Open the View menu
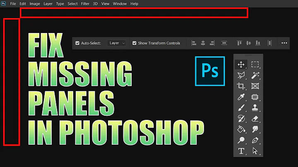Screen dimensions: 298x167 [105, 4]
